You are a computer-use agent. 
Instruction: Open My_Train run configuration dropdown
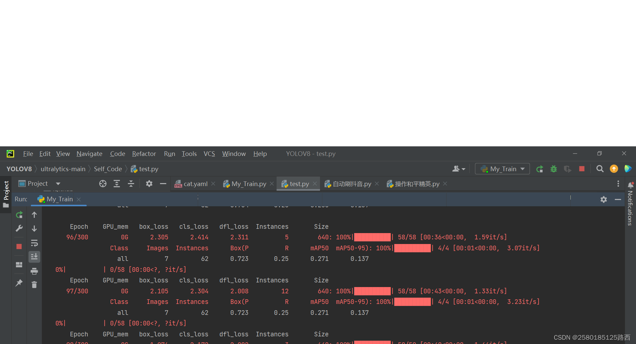tap(503, 169)
